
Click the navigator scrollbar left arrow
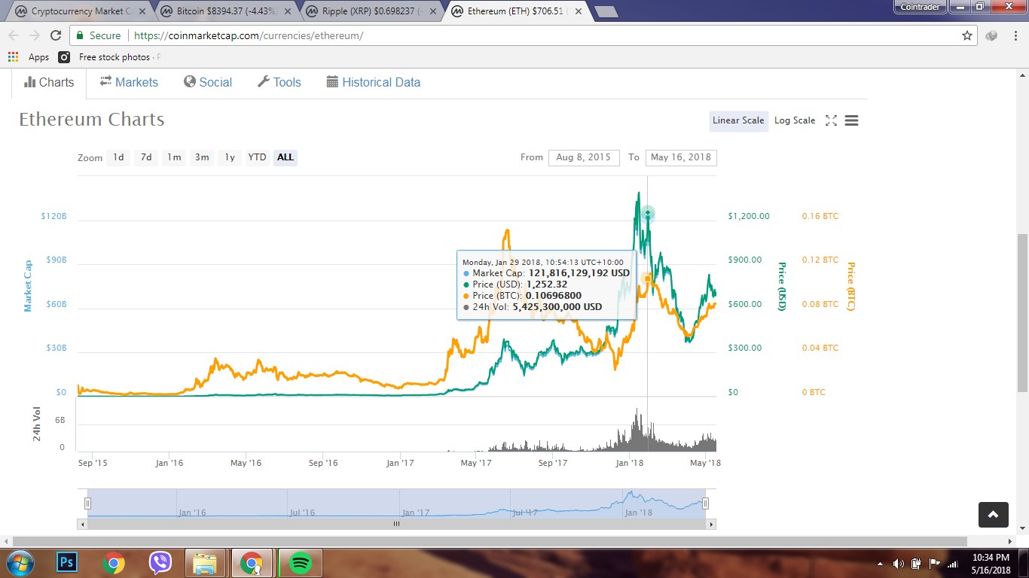pos(81,524)
